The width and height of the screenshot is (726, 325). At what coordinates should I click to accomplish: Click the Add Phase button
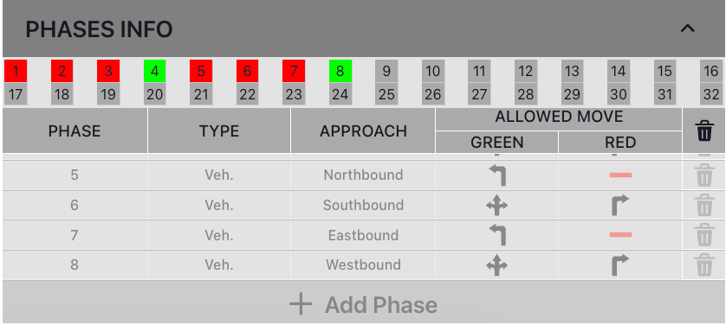(x=364, y=304)
